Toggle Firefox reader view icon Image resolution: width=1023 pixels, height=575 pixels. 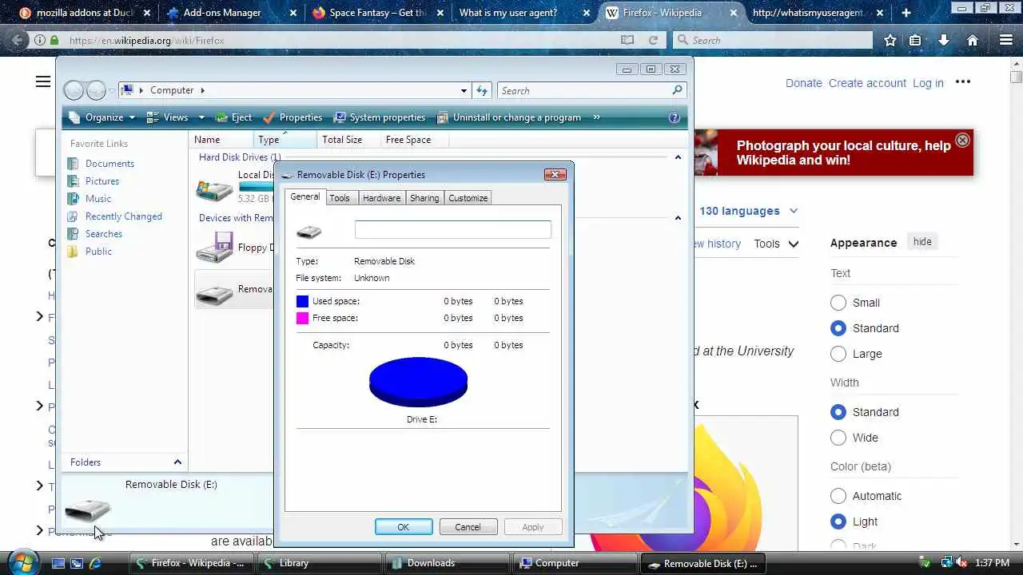(627, 40)
